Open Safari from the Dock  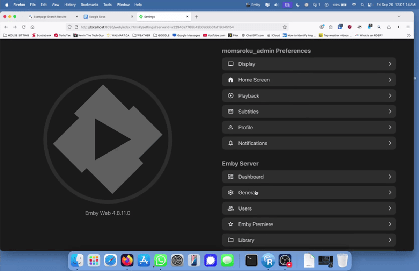(111, 260)
